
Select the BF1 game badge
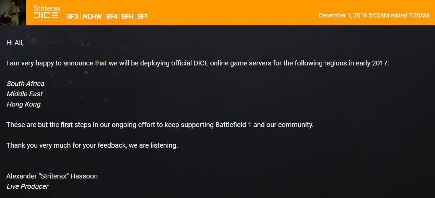[x=143, y=16]
